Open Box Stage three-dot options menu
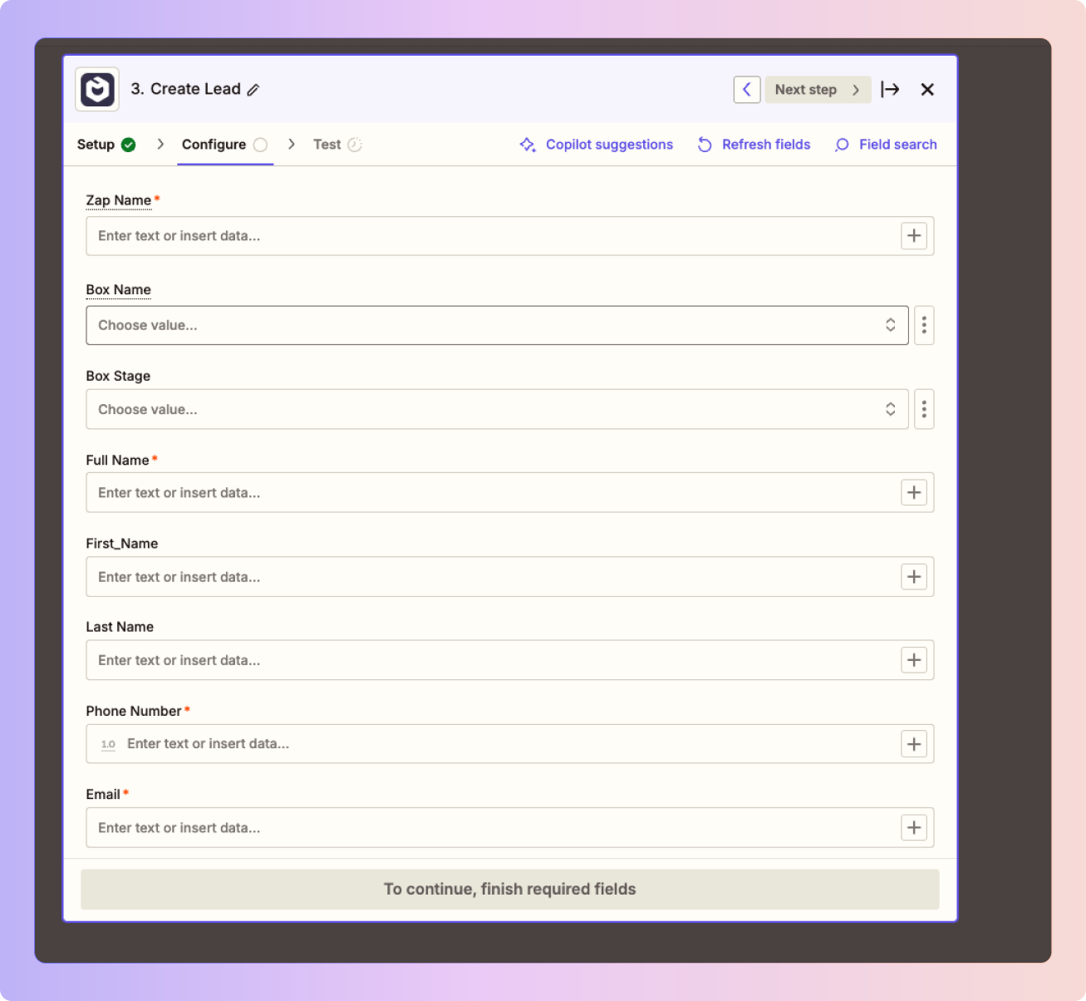 tap(924, 409)
